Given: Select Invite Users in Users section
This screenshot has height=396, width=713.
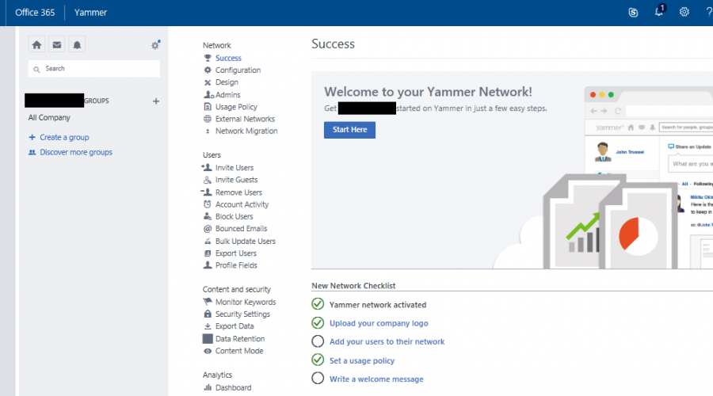Looking at the screenshot, I should tap(234, 168).
